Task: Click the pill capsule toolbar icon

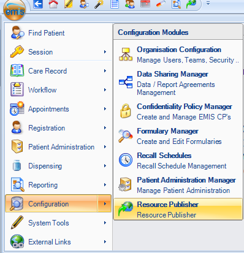Action: coord(161,4)
